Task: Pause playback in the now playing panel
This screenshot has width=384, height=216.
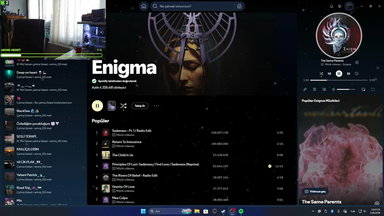Action: click(339, 73)
